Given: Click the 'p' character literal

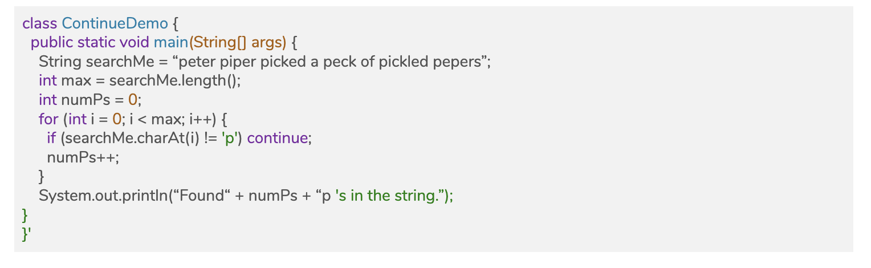Looking at the screenshot, I should (227, 138).
